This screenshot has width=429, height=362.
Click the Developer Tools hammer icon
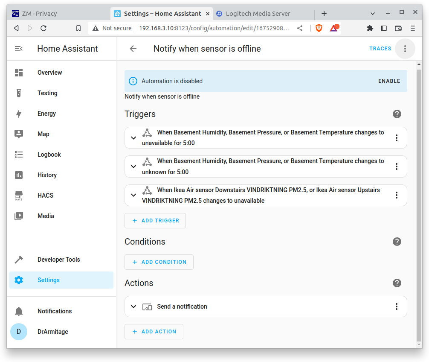[x=19, y=260]
